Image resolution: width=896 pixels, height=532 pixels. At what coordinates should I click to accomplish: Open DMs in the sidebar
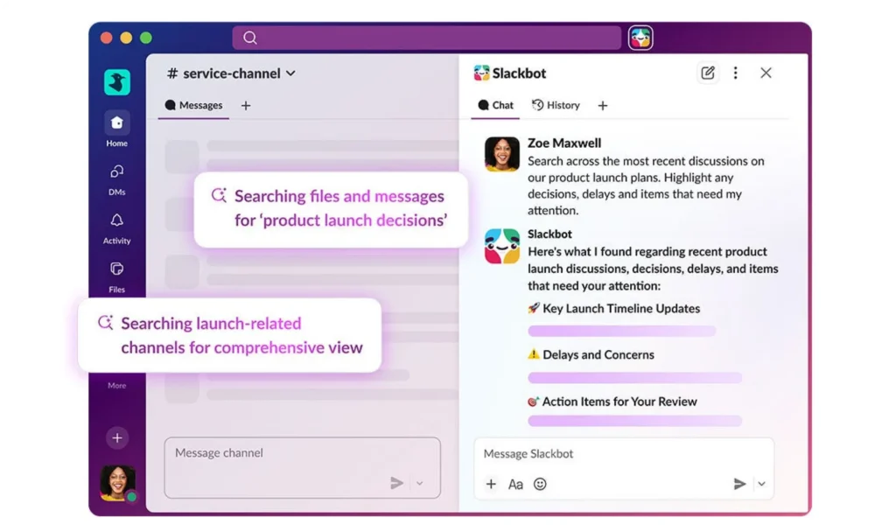pyautogui.click(x=116, y=179)
